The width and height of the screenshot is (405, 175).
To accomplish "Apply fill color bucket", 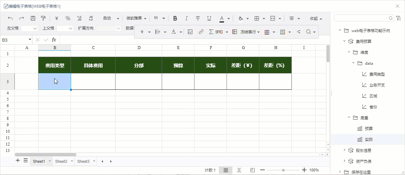I will click(x=241, y=18).
